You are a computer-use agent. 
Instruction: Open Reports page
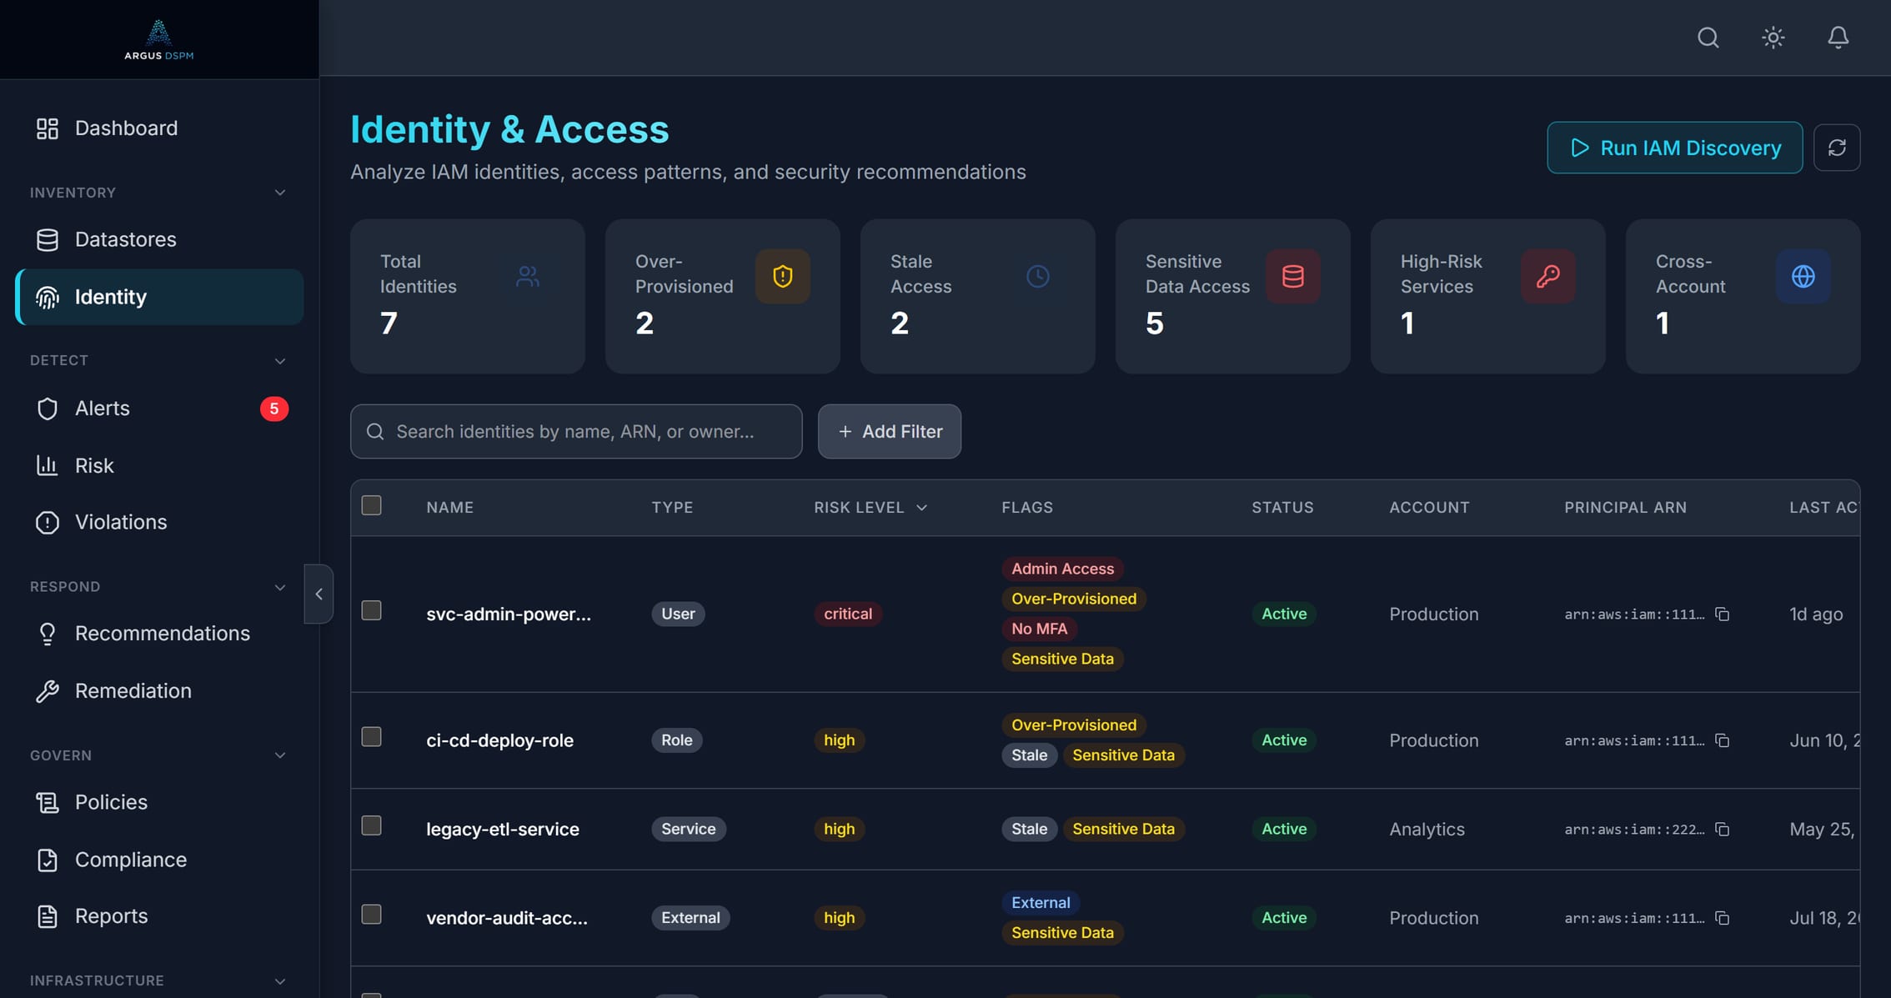[158, 916]
